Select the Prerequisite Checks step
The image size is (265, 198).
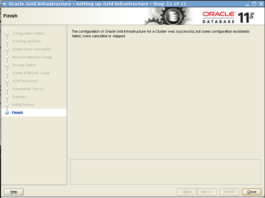pyautogui.click(x=28, y=89)
